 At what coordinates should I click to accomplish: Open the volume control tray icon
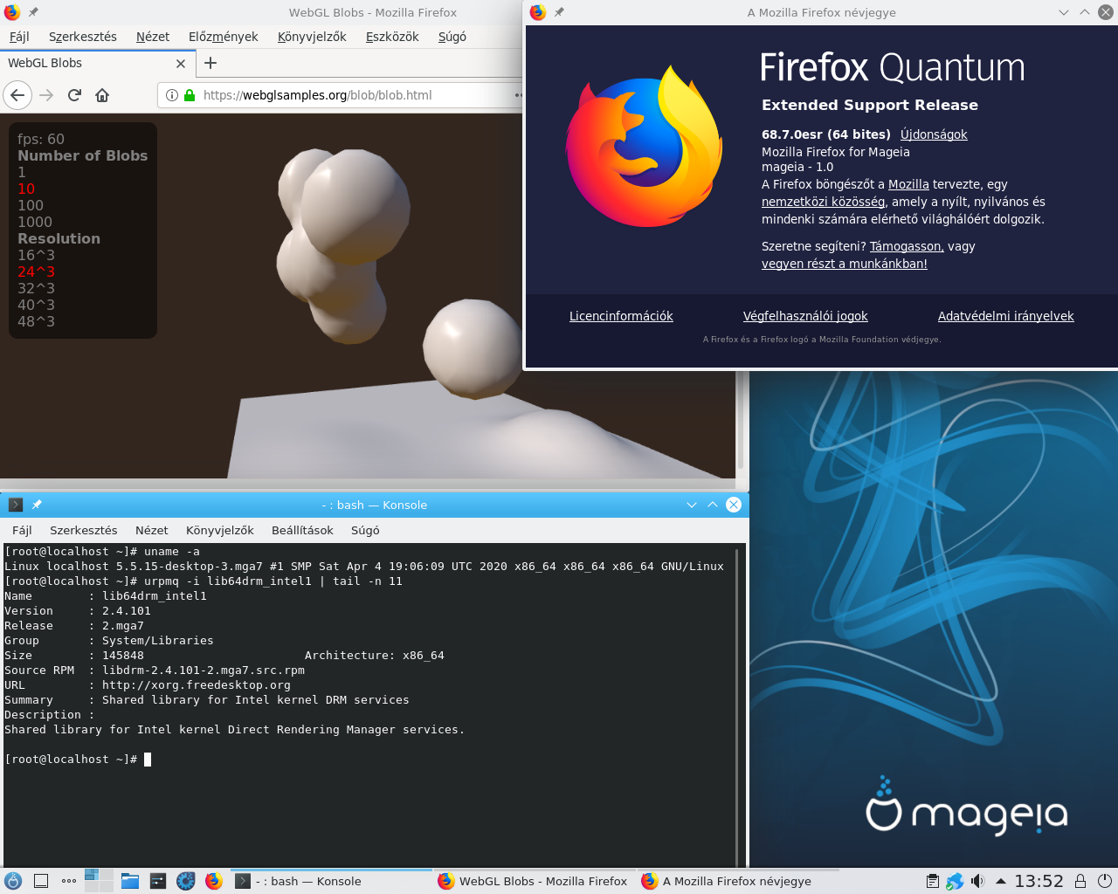pos(977,881)
